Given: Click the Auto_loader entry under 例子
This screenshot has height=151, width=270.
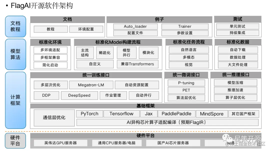Looking at the screenshot, I should click(x=135, y=26).
